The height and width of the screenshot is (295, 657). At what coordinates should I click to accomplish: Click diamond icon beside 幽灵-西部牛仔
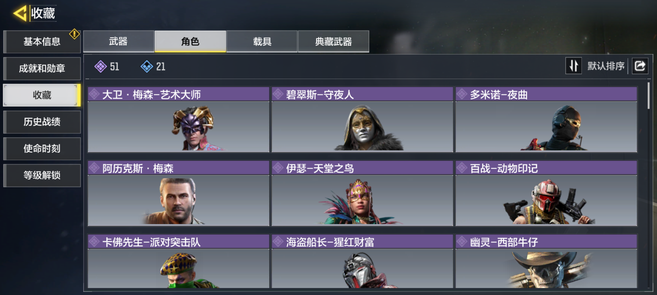click(462, 241)
